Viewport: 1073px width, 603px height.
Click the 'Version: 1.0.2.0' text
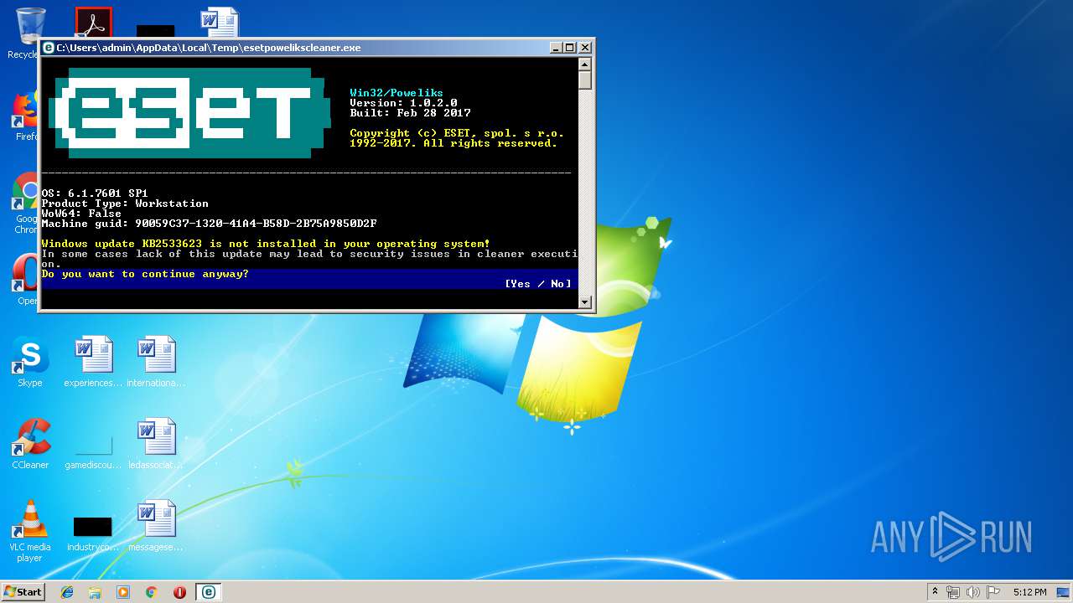point(403,103)
